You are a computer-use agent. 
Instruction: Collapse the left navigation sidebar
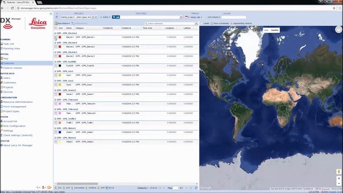tap(51, 13)
